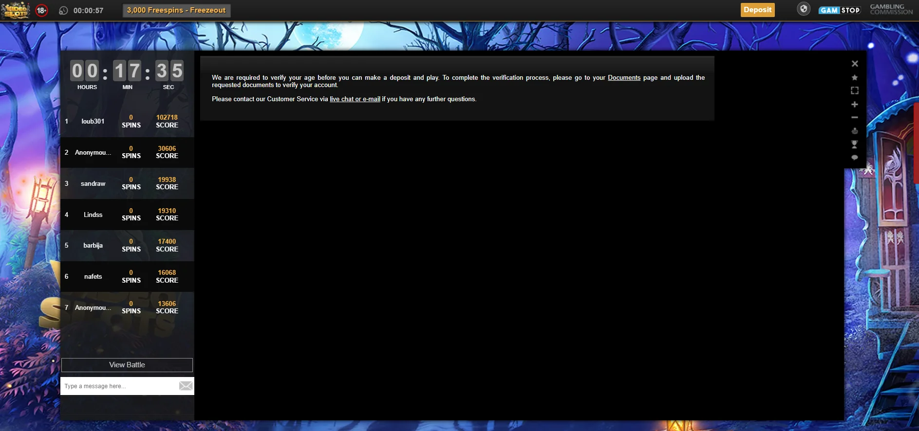Open the 3,000 Freespins - Freezeout battle

point(176,10)
